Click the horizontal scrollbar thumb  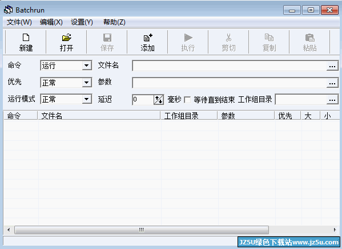pos(142,230)
